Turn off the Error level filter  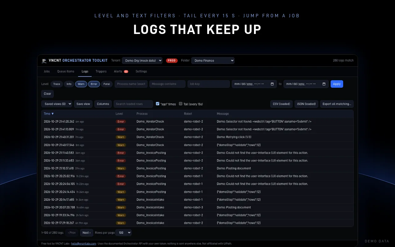tap(94, 84)
